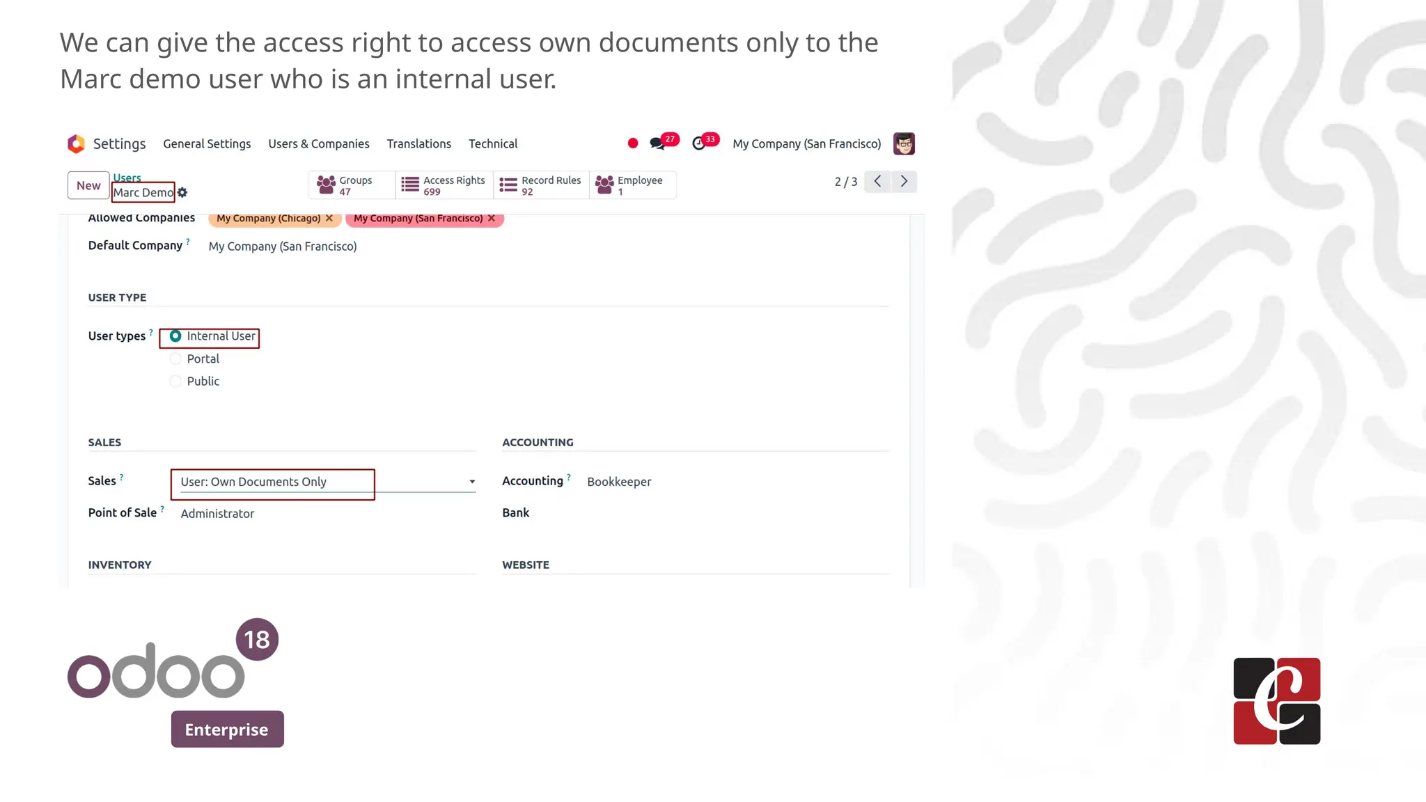Click the red recording indicator dot
1426x802 pixels.
pyautogui.click(x=632, y=143)
